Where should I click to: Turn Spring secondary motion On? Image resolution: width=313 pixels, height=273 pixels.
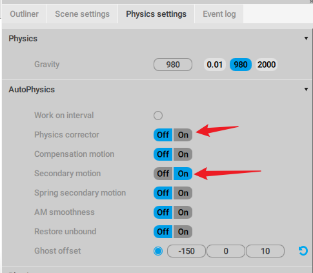pyautogui.click(x=183, y=193)
